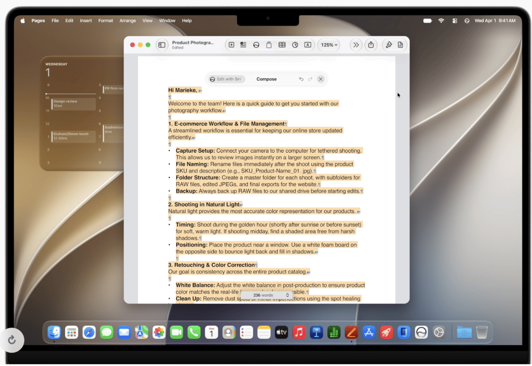The width and height of the screenshot is (532, 366).
Task: Open the Insert list/text style icon
Action: coord(243,45)
